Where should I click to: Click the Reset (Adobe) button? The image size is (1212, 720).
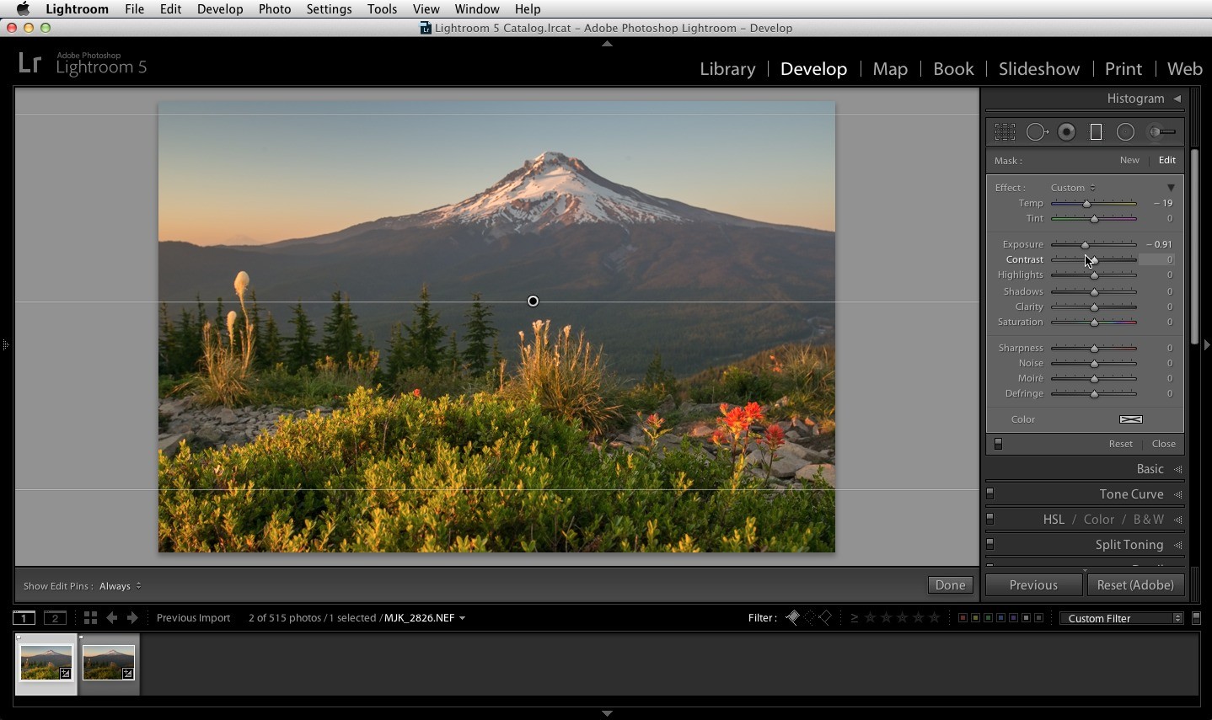click(1135, 585)
